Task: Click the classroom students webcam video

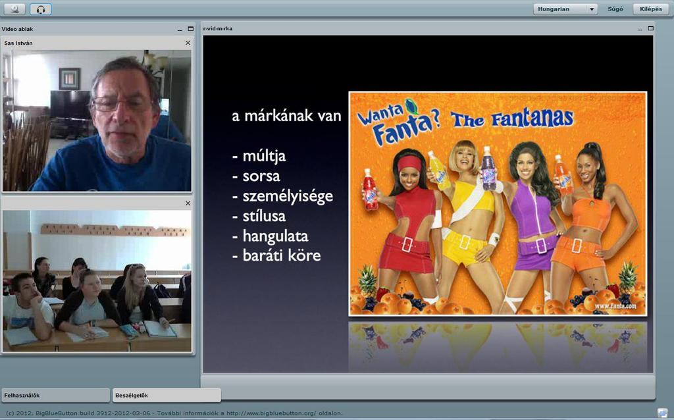Action: pyautogui.click(x=97, y=280)
